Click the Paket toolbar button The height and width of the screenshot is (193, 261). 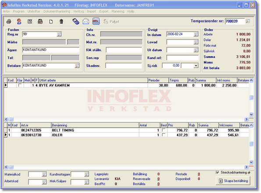111,21
